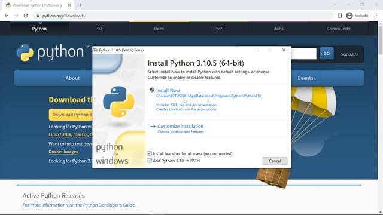Click the Active Python Releases heading
The width and height of the screenshot is (383, 215).
coord(54,196)
